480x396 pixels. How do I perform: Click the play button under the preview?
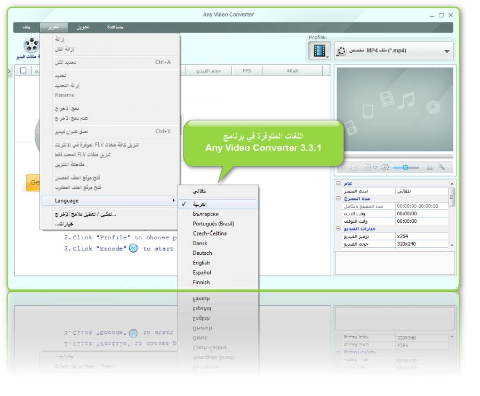click(x=342, y=167)
